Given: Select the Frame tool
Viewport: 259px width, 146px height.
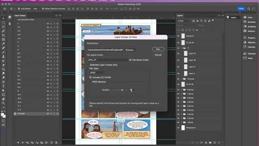Looking at the screenshot, I should point(3,39).
